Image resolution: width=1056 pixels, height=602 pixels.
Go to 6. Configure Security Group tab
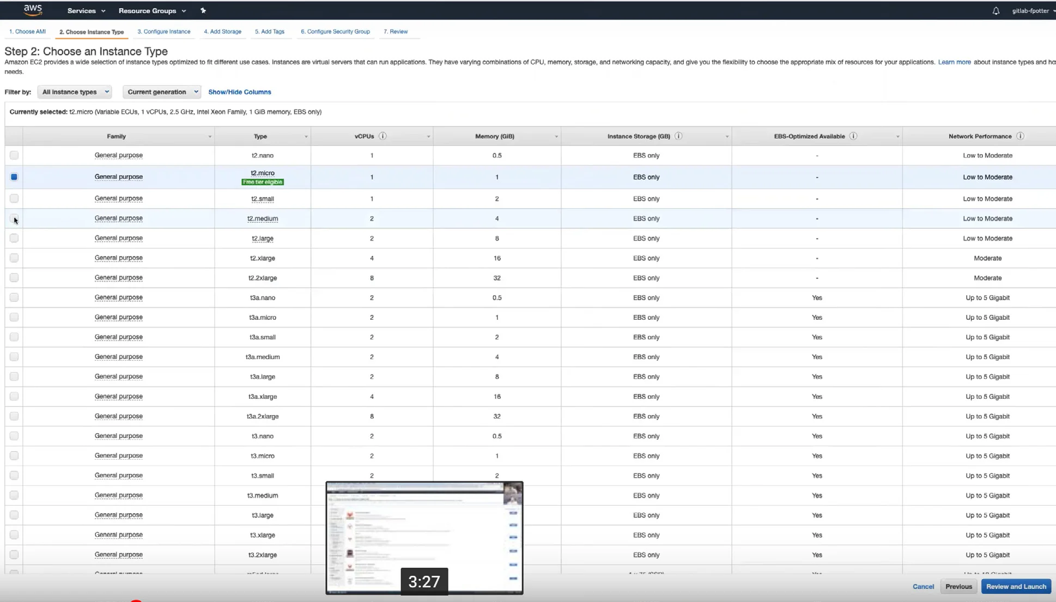point(335,32)
